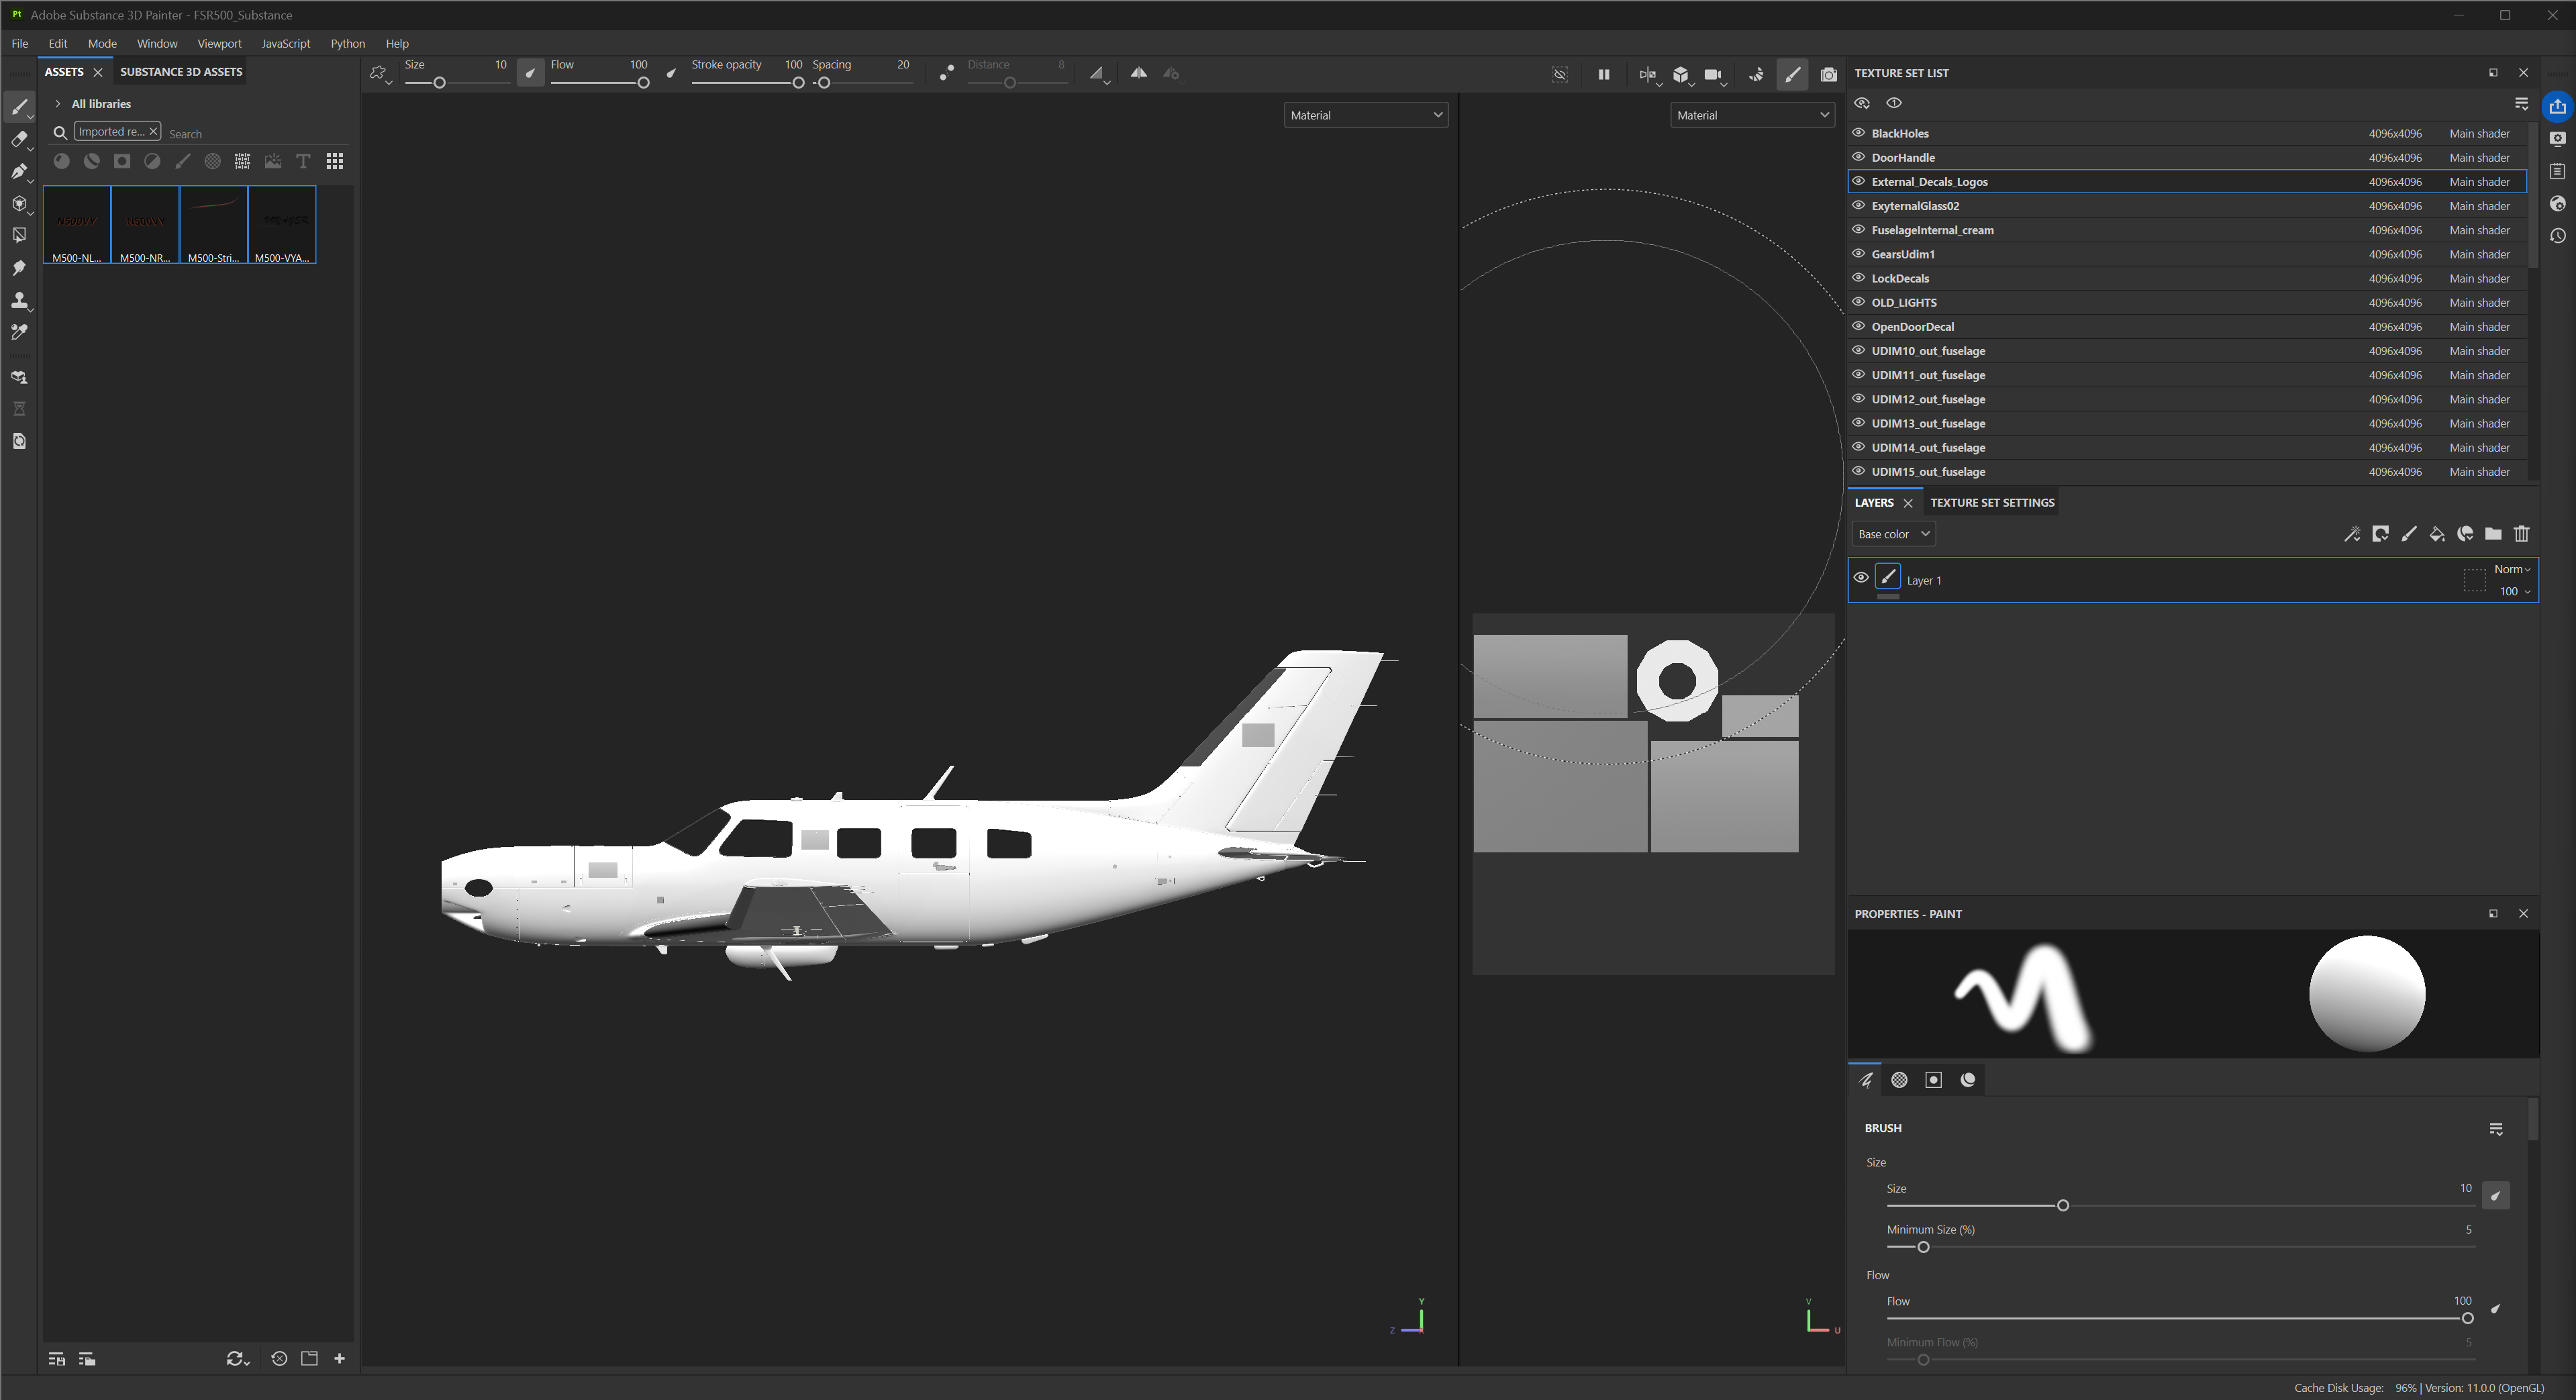Screen dimensions: 2576x1400
Task: Switch to the Texture Set Settings tab
Action: (1992, 503)
